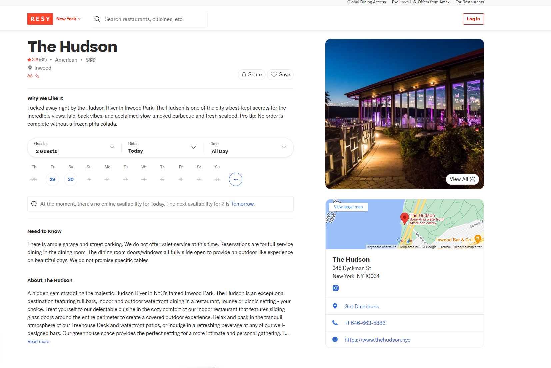
Task: Open the For Restaurants link
Action: (x=470, y=2)
